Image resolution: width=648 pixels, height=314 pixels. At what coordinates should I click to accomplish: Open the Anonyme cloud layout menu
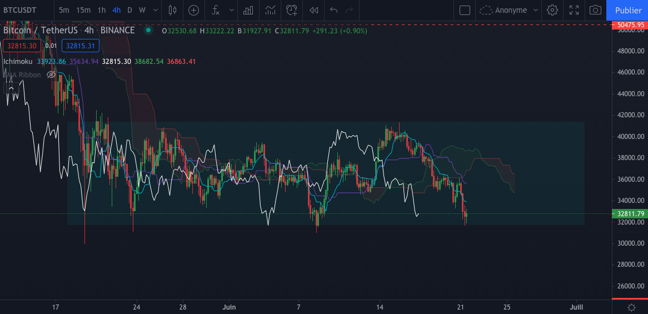pyautogui.click(x=509, y=10)
